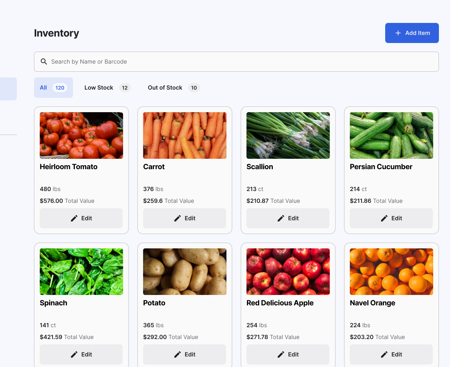Select the pencil icon on Heirloom Tomato card
Viewport: 450px width, 367px height.
[74, 218]
